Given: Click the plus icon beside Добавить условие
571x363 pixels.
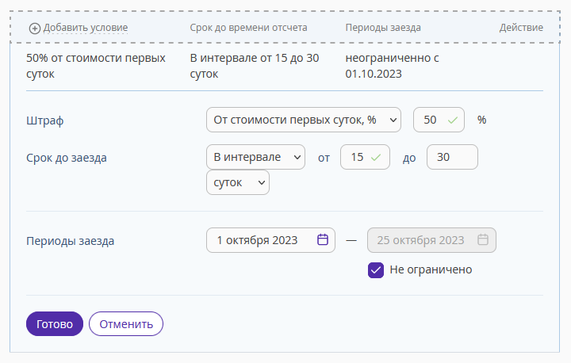Looking at the screenshot, I should point(35,29).
